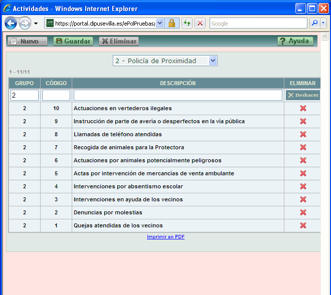The height and width of the screenshot is (295, 331).
Task: Delete row Actuaciones en vertederos ilegales
Action: pos(303,108)
